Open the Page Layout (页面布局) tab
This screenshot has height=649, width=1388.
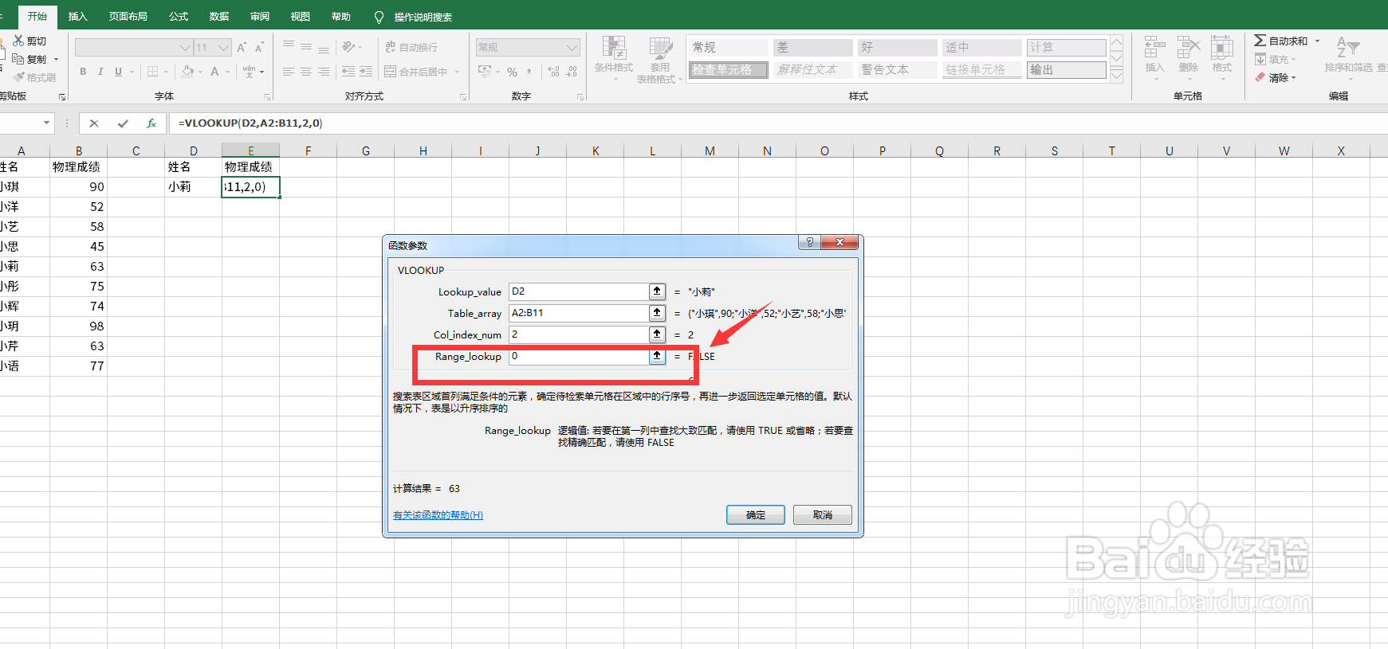128,17
